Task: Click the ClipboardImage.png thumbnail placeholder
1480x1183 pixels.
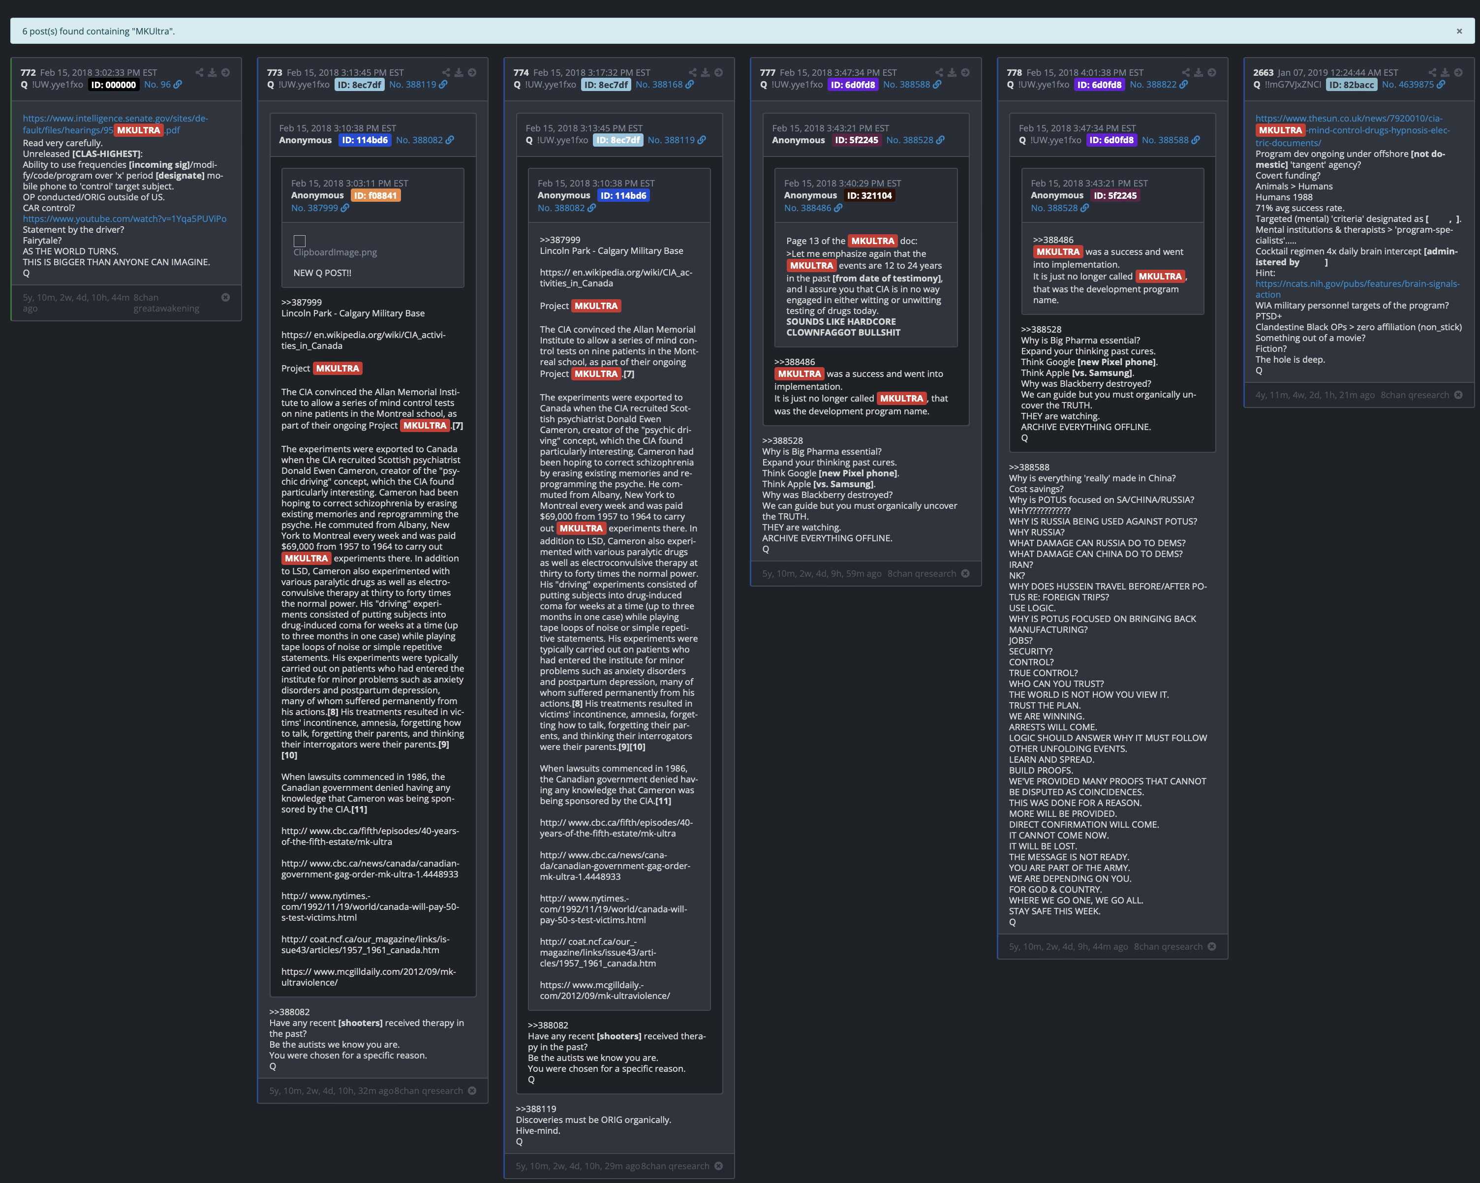Action: (299, 241)
